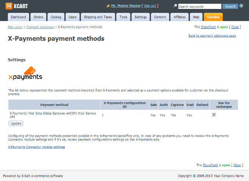This screenshot has width=249, height=181.
Task: Click the Void column header
Action: (190, 105)
